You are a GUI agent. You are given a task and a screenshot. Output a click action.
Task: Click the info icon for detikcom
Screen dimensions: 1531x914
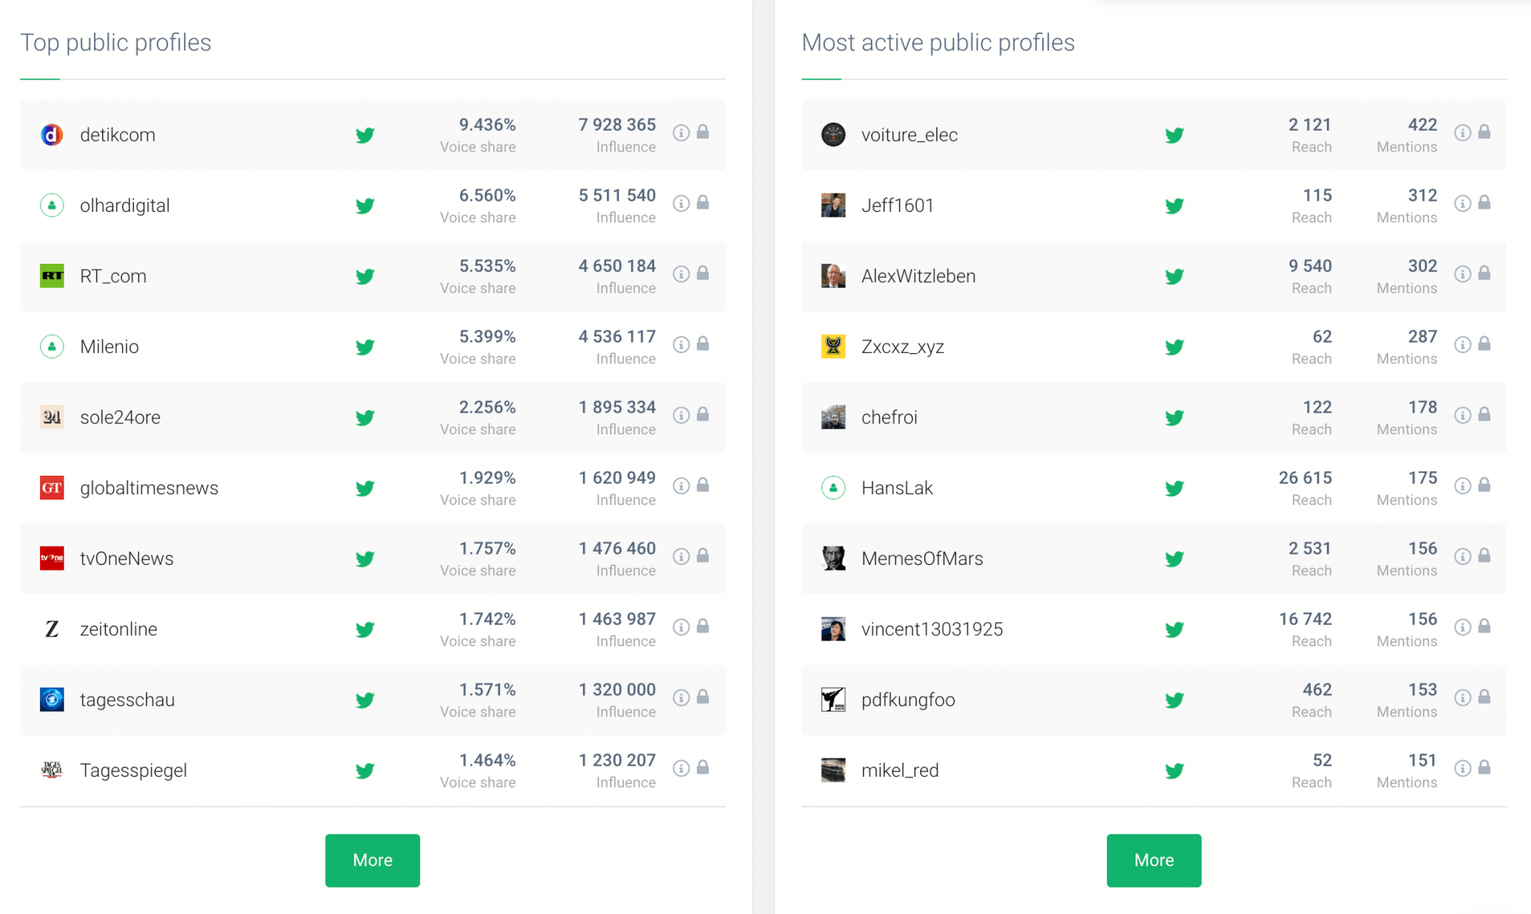681,133
